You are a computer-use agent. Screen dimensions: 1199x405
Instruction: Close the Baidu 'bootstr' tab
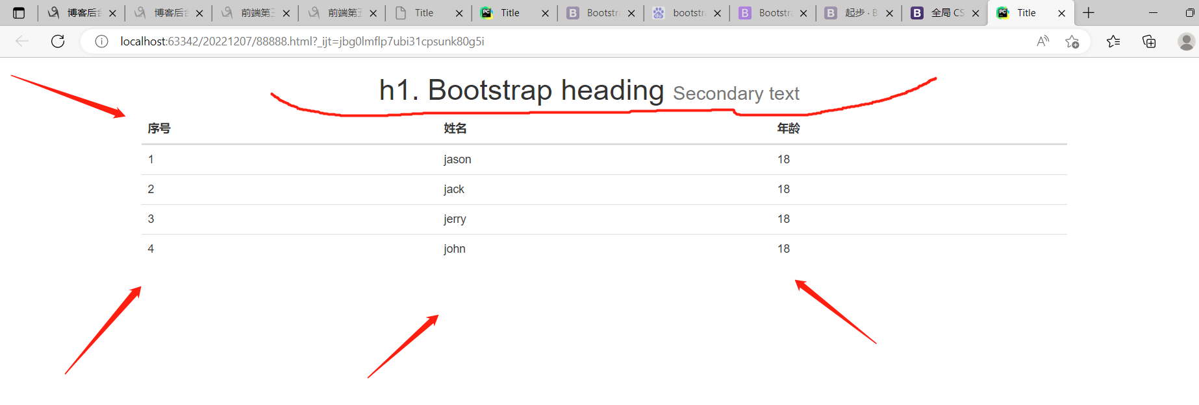coord(717,13)
